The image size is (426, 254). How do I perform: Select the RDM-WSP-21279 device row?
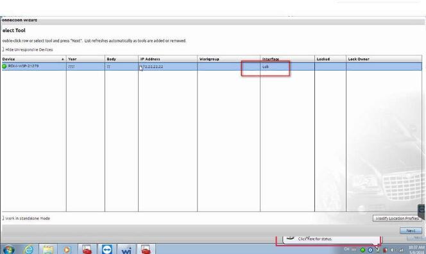coord(212,66)
